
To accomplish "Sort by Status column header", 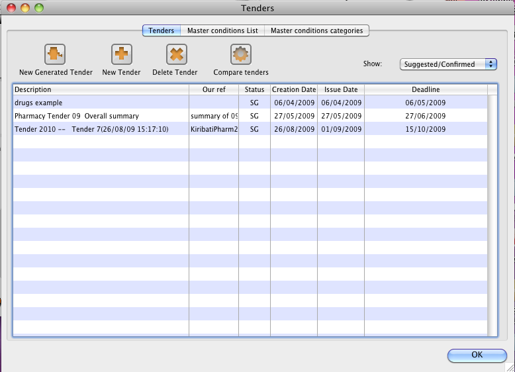I will (255, 89).
